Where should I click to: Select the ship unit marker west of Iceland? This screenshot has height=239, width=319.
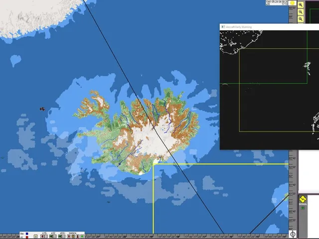pyautogui.click(x=42, y=109)
